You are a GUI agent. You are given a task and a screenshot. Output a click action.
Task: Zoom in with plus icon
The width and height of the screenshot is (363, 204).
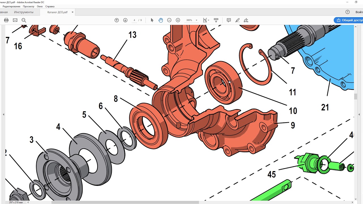tap(178, 20)
